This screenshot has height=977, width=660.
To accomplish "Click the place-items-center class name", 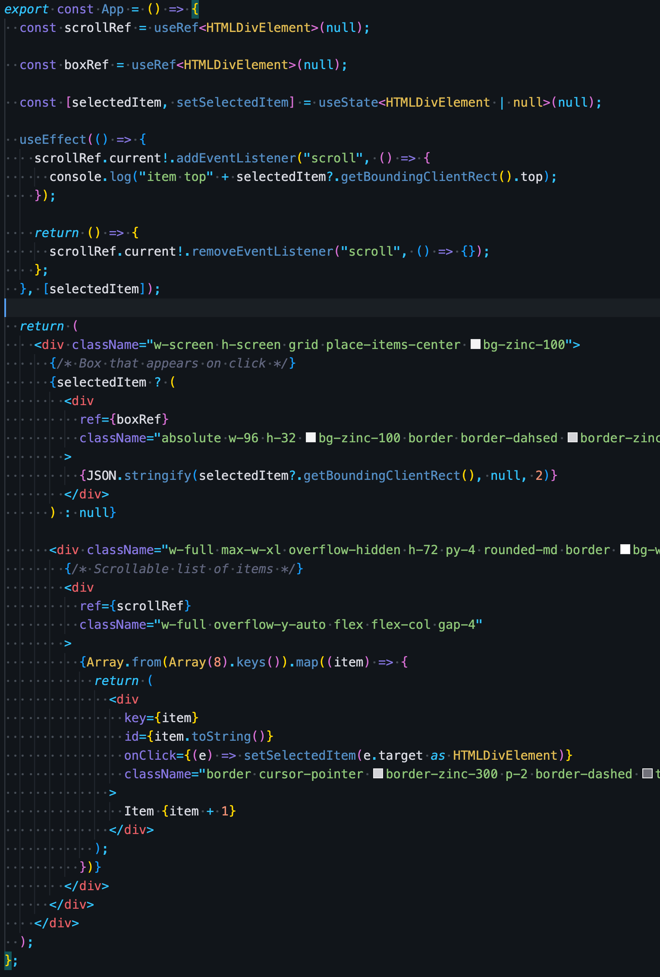I will (x=393, y=345).
